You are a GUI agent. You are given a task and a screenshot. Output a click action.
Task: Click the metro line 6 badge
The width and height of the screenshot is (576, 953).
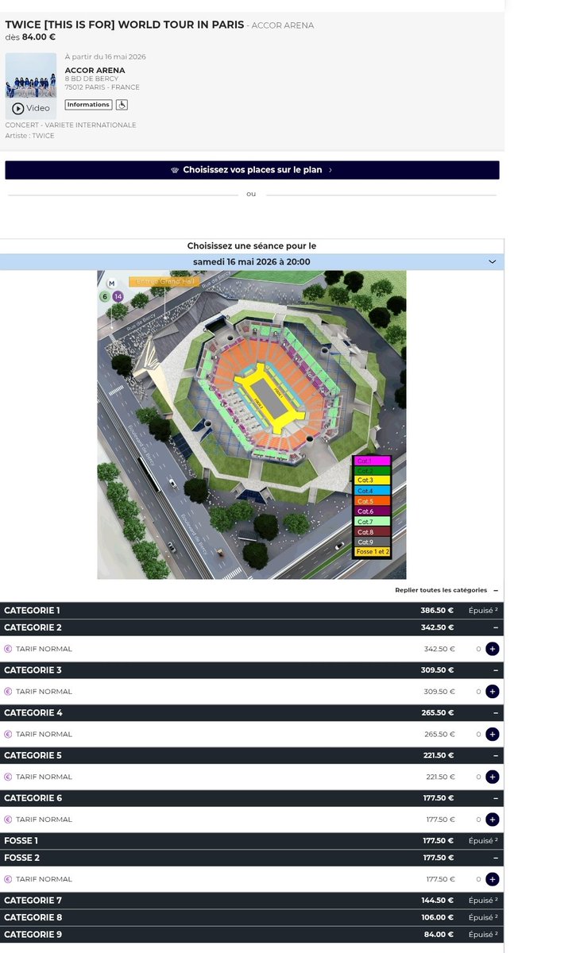pos(104,296)
